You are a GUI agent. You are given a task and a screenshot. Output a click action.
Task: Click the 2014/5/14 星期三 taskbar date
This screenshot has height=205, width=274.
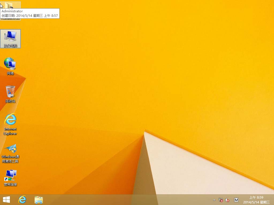pyautogui.click(x=256, y=202)
